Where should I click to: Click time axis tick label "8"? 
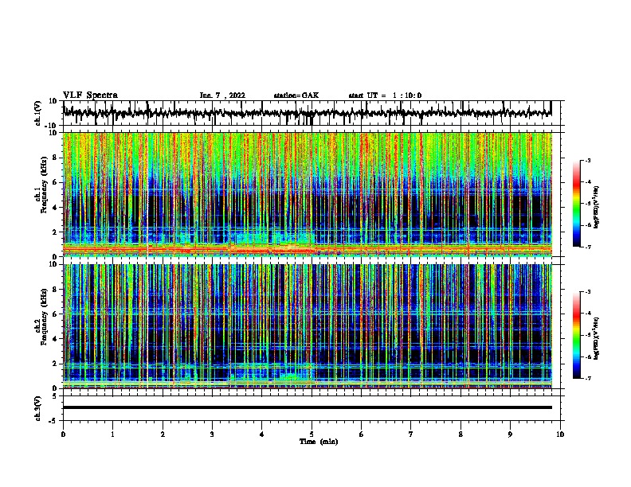461,434
